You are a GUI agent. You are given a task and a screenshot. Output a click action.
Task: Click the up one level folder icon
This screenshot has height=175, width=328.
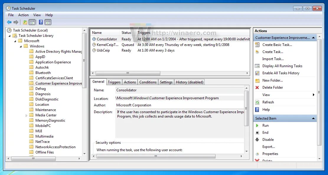click(x=25, y=22)
